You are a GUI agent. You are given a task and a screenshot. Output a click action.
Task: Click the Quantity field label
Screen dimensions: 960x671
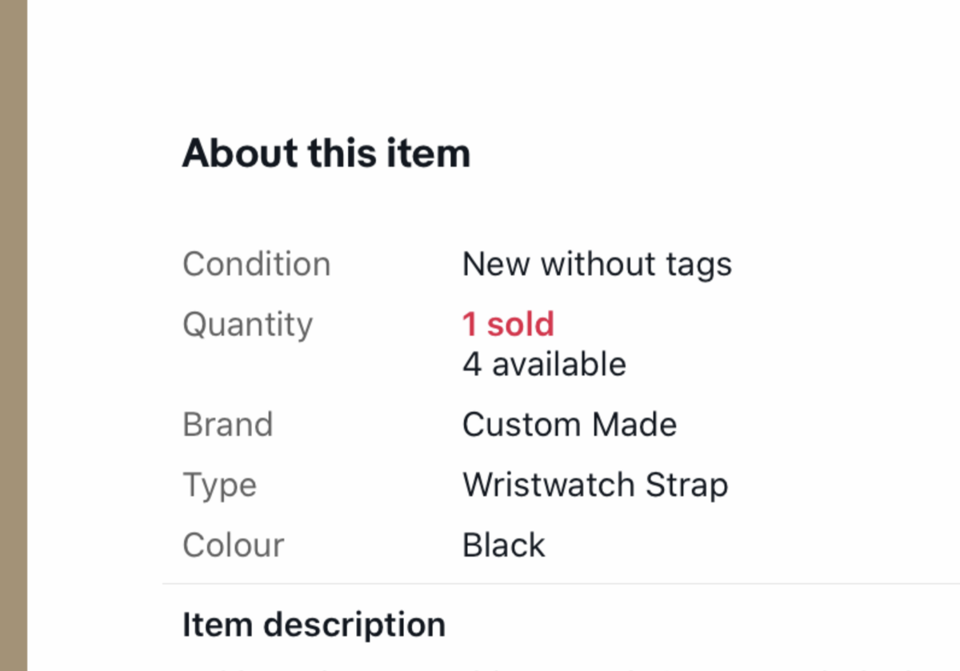point(247,325)
